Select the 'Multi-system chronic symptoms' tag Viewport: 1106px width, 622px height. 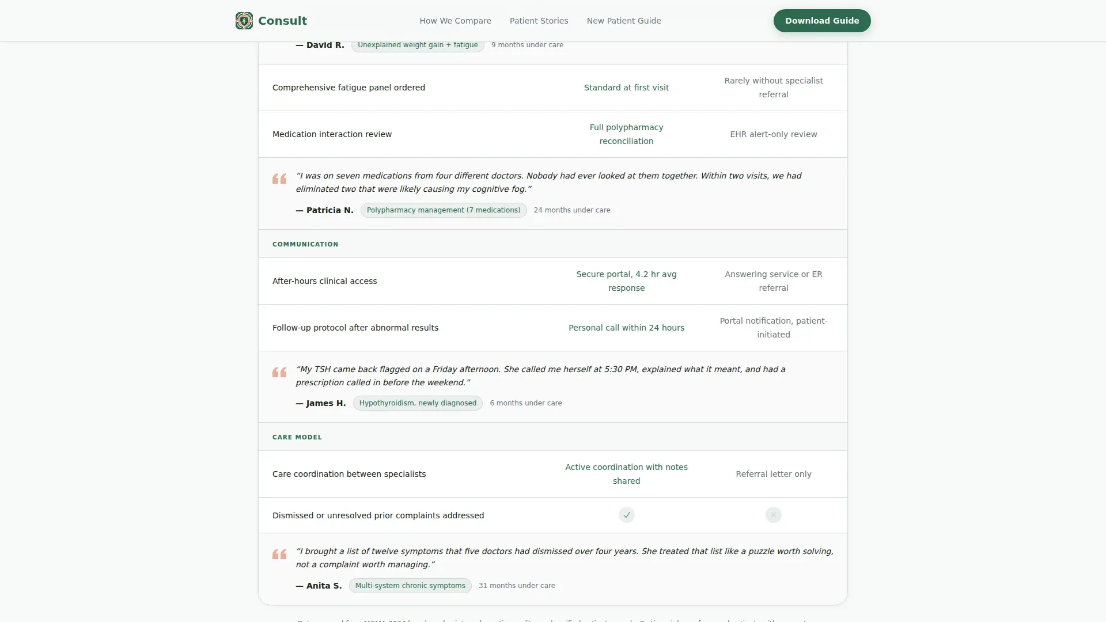410,586
